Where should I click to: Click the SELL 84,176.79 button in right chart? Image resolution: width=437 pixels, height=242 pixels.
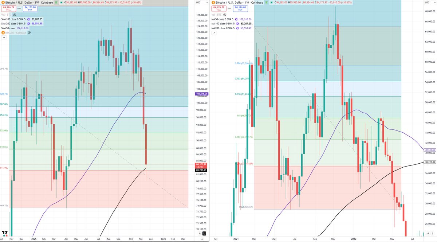pyautogui.click(x=218, y=8)
